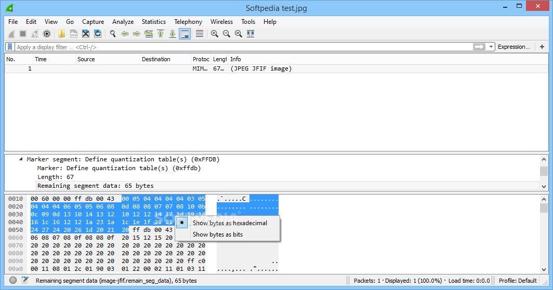Screen dimensions: 553x290
Task: Open the View menu
Action: tap(51, 22)
